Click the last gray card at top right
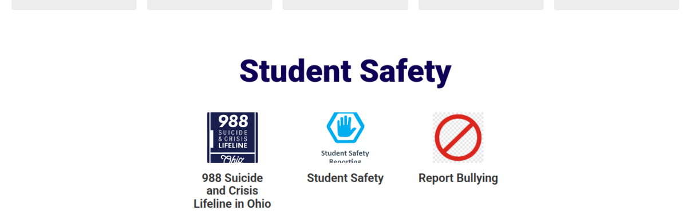687x222 pixels. (x=617, y=5)
